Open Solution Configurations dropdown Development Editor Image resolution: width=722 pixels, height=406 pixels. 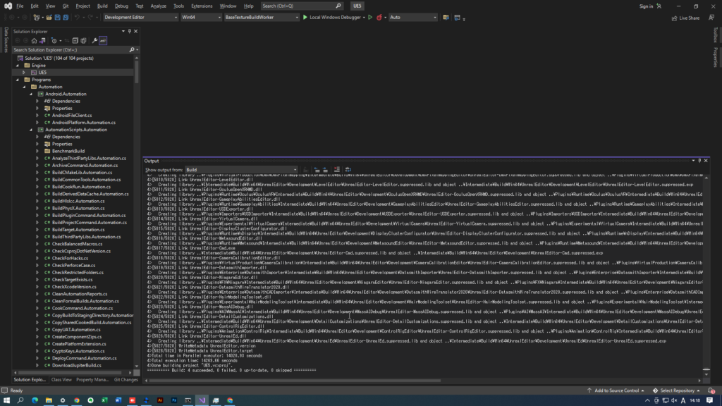(140, 18)
